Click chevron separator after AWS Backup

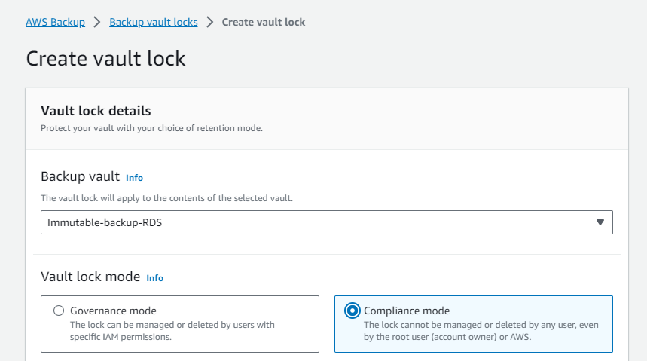[97, 22]
